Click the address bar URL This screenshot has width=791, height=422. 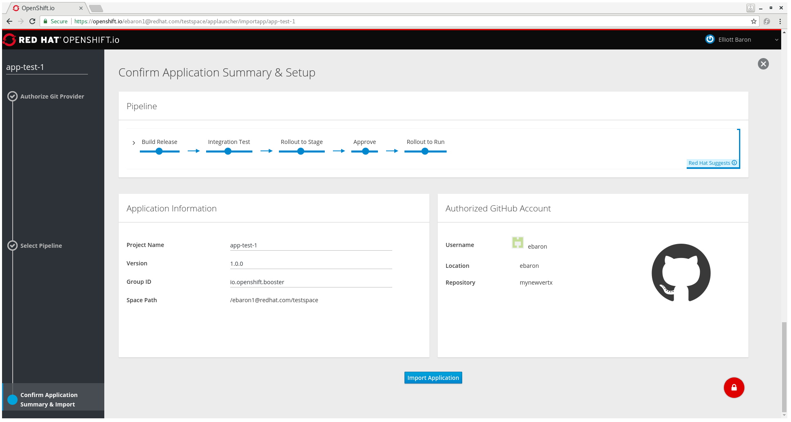[185, 21]
